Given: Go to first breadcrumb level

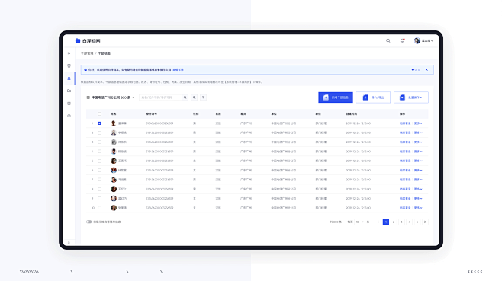Looking at the screenshot, I should pos(87,53).
